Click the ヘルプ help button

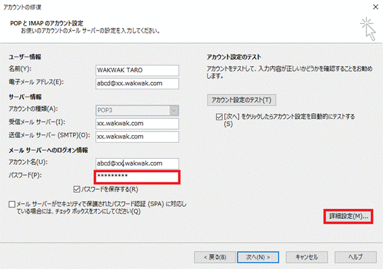[x=355, y=258]
